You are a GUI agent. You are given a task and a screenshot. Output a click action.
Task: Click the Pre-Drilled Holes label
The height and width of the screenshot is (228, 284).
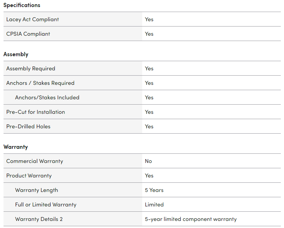click(28, 127)
